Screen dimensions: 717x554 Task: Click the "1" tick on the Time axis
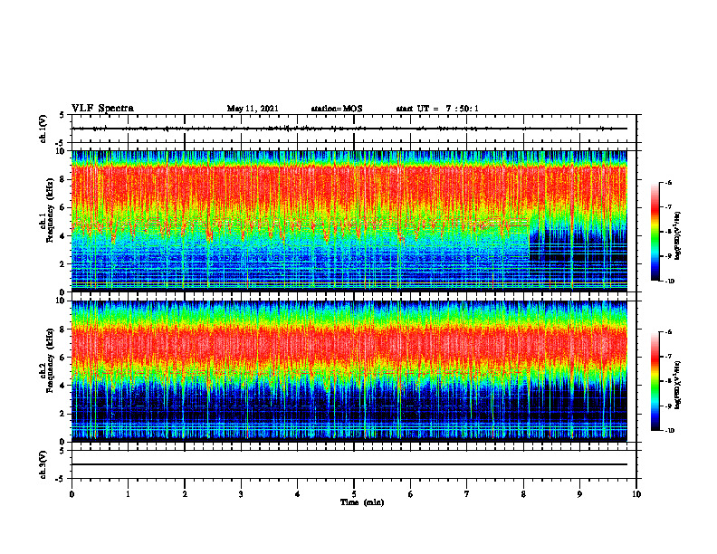[128, 494]
